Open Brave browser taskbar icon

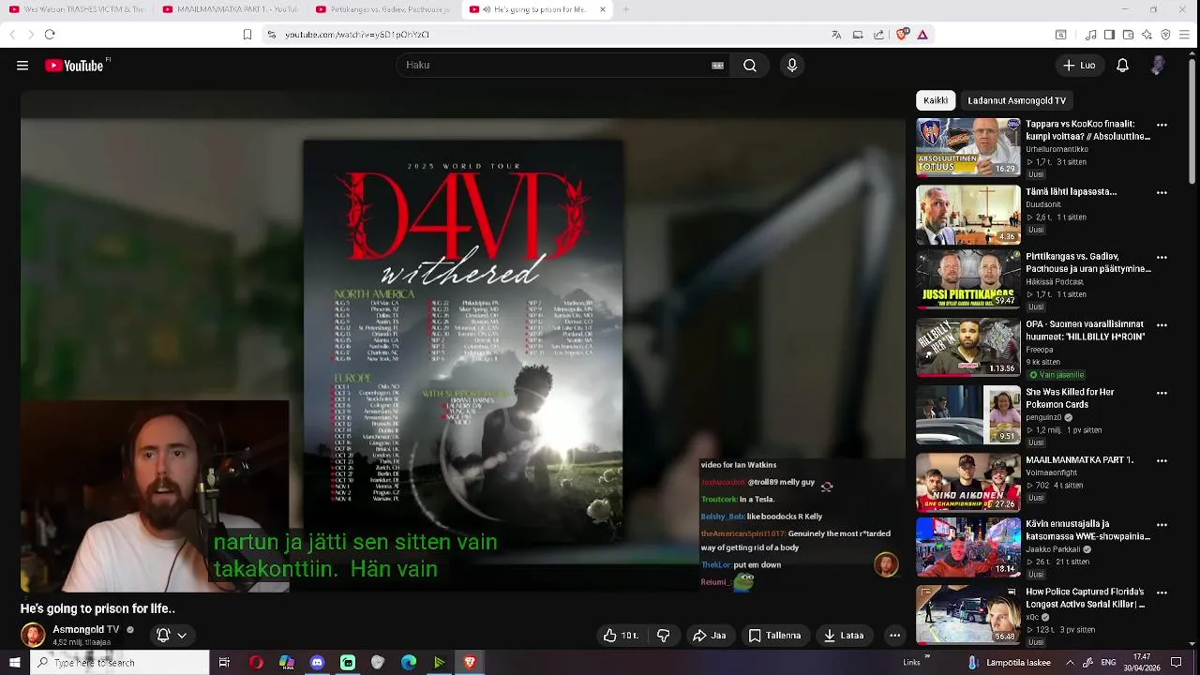click(470, 663)
